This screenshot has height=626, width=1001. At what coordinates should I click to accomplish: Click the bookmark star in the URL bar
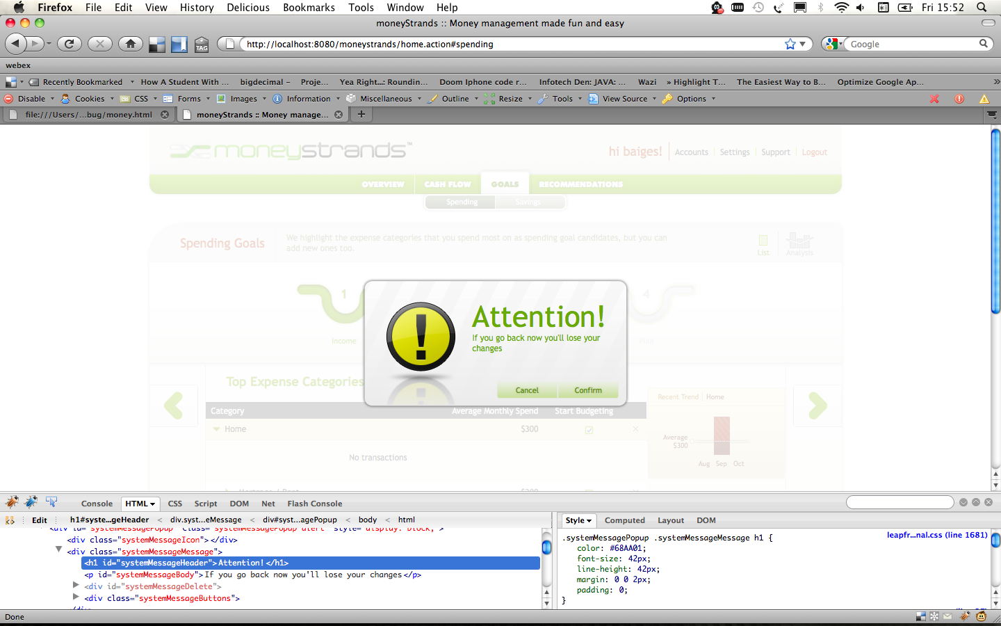[x=790, y=44]
